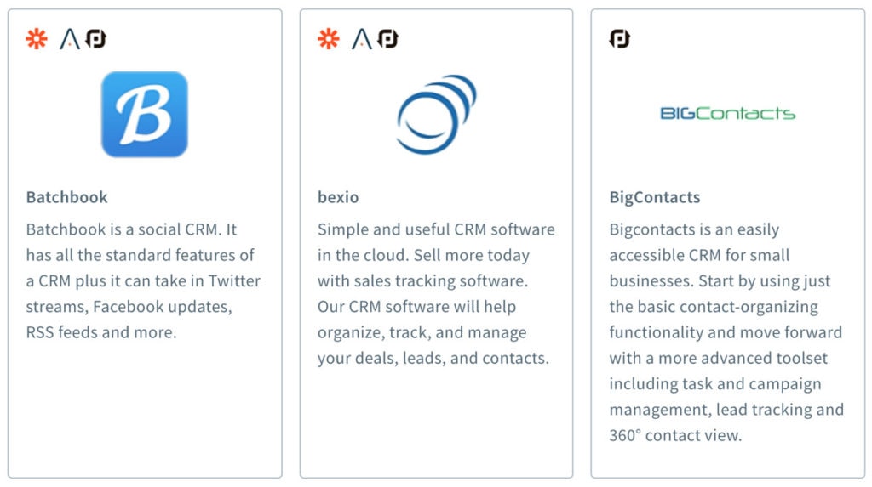Image resolution: width=872 pixels, height=487 pixels.
Task: Click the black rounded-square icon on bexio card
Action: click(x=387, y=39)
